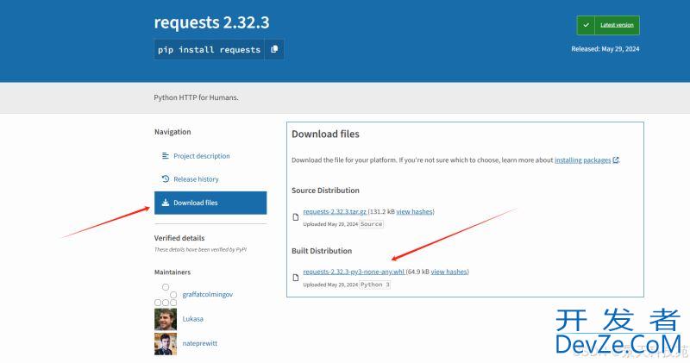Click graffatcolmingov avatar image

[166, 295]
